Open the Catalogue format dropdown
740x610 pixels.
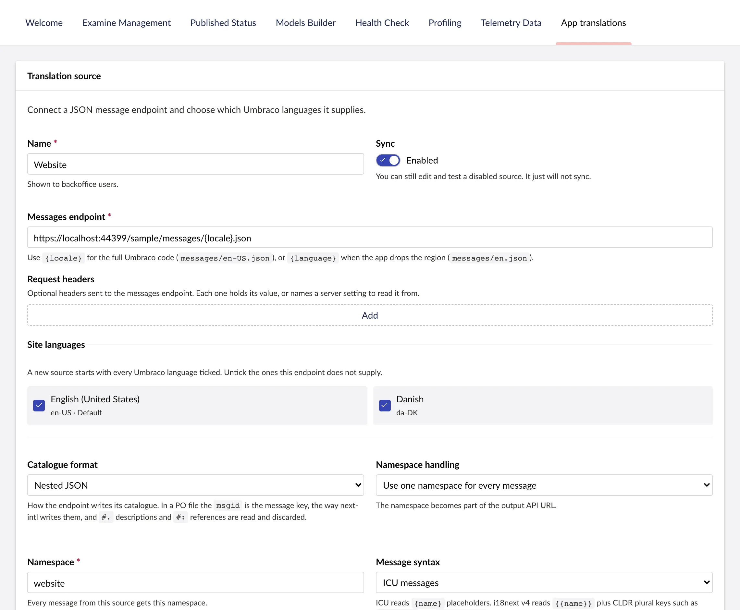(195, 485)
